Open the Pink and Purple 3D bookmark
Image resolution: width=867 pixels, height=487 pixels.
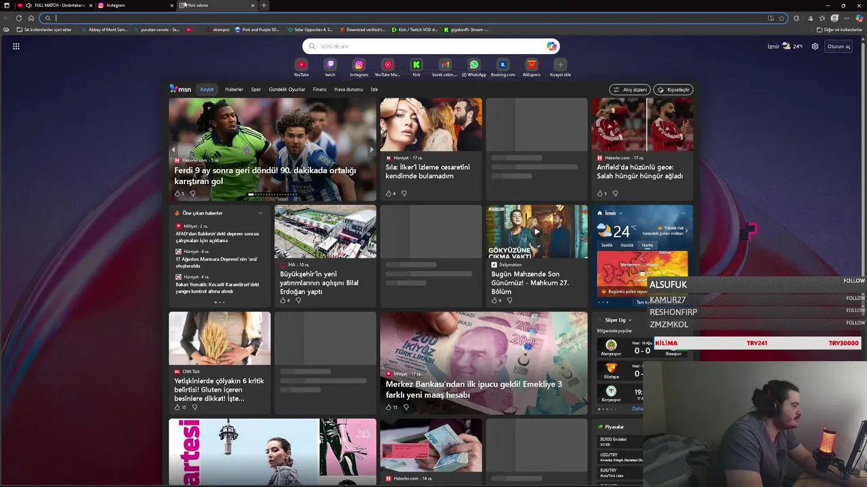pos(257,30)
